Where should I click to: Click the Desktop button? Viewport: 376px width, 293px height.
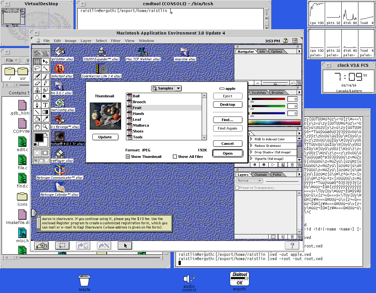coord(227,105)
